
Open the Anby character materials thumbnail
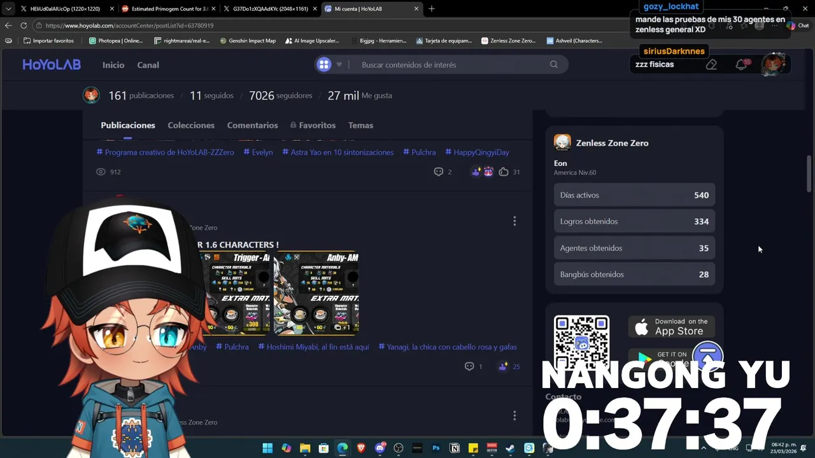pyautogui.click(x=316, y=293)
